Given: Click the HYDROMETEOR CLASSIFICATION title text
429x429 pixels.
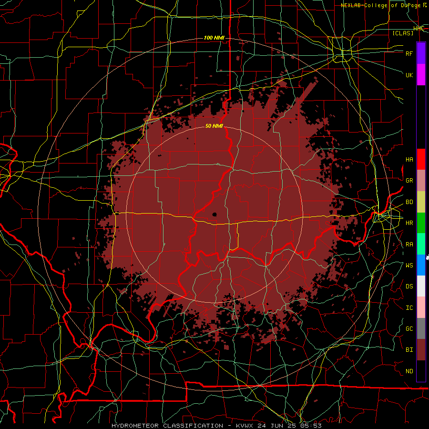Looking at the screenshot, I should (x=167, y=426).
